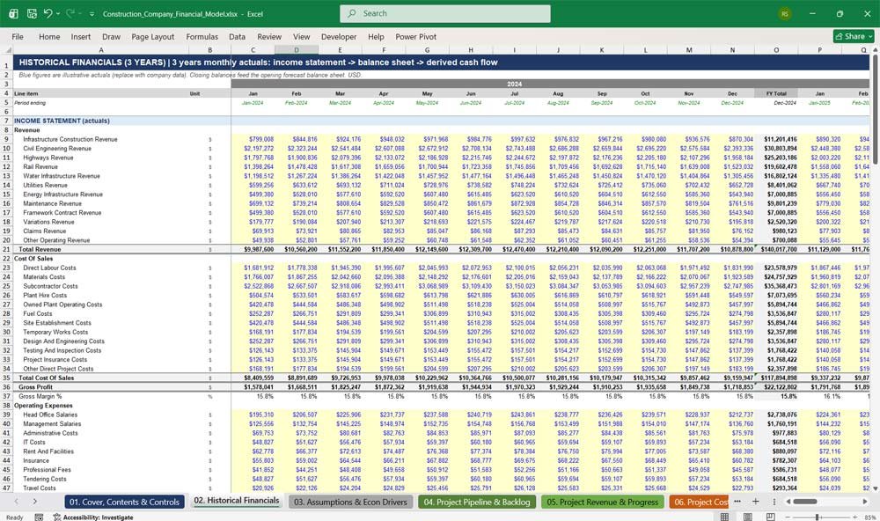This screenshot has width=880, height=521.
Task: Add a new sheet with plus icon
Action: pyautogui.click(x=755, y=502)
